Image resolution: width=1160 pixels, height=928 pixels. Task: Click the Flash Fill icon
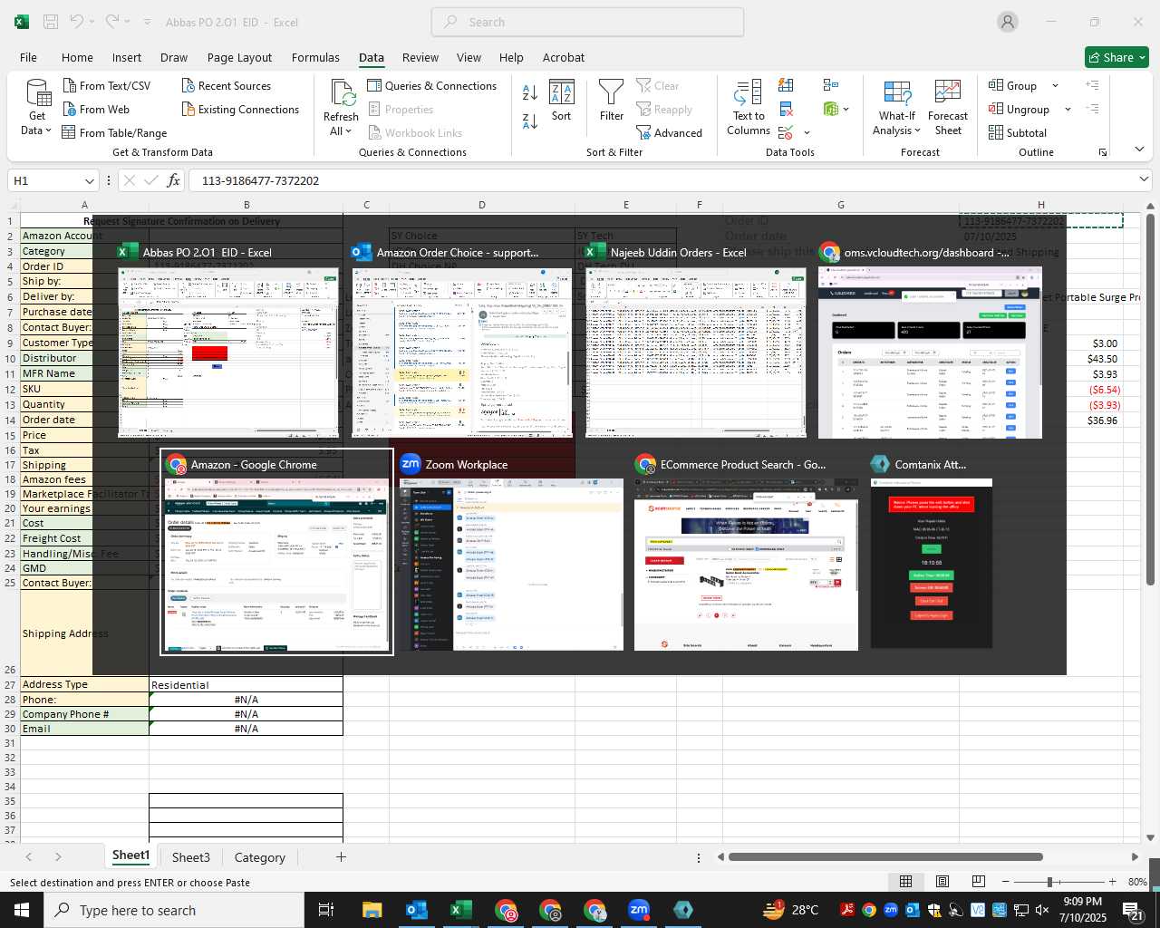[x=786, y=85]
